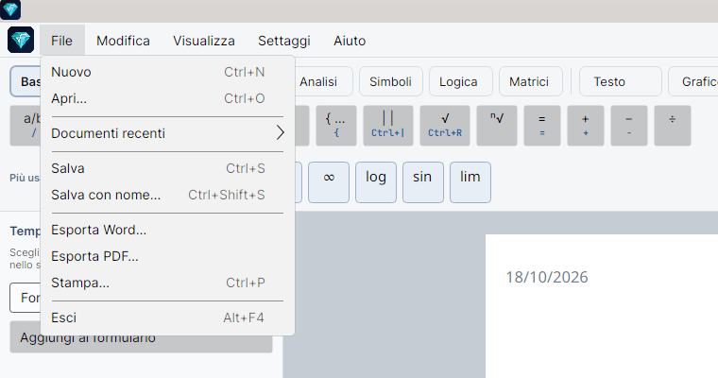This screenshot has height=378, width=718.
Task: Insert the equals sign symbol
Action: (542, 126)
